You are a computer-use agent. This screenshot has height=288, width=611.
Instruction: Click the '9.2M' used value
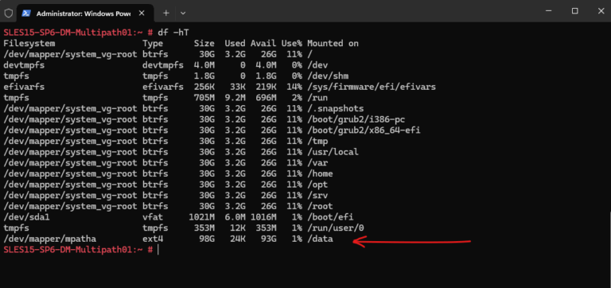(x=235, y=98)
